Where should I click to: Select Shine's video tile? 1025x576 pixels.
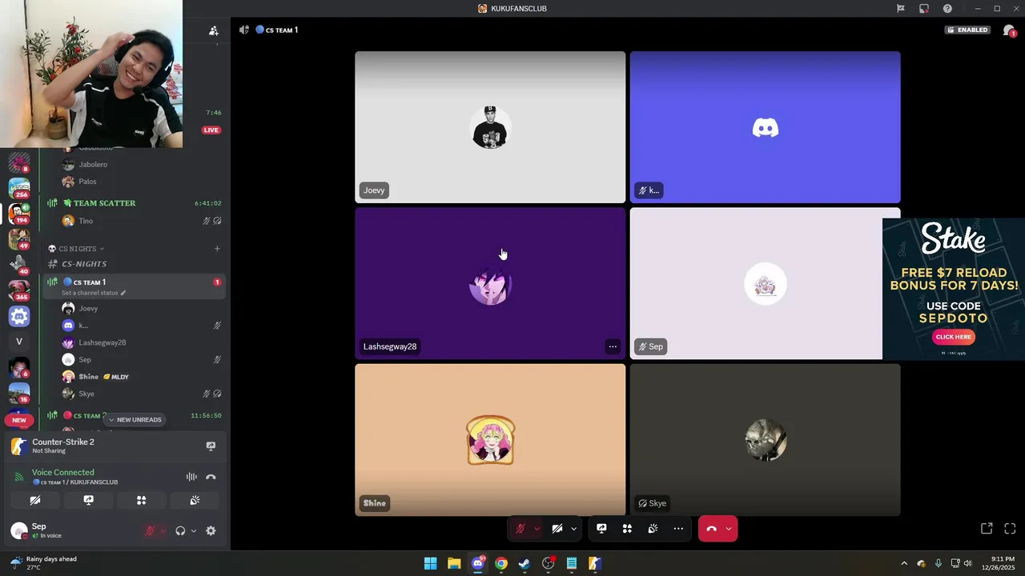click(490, 440)
